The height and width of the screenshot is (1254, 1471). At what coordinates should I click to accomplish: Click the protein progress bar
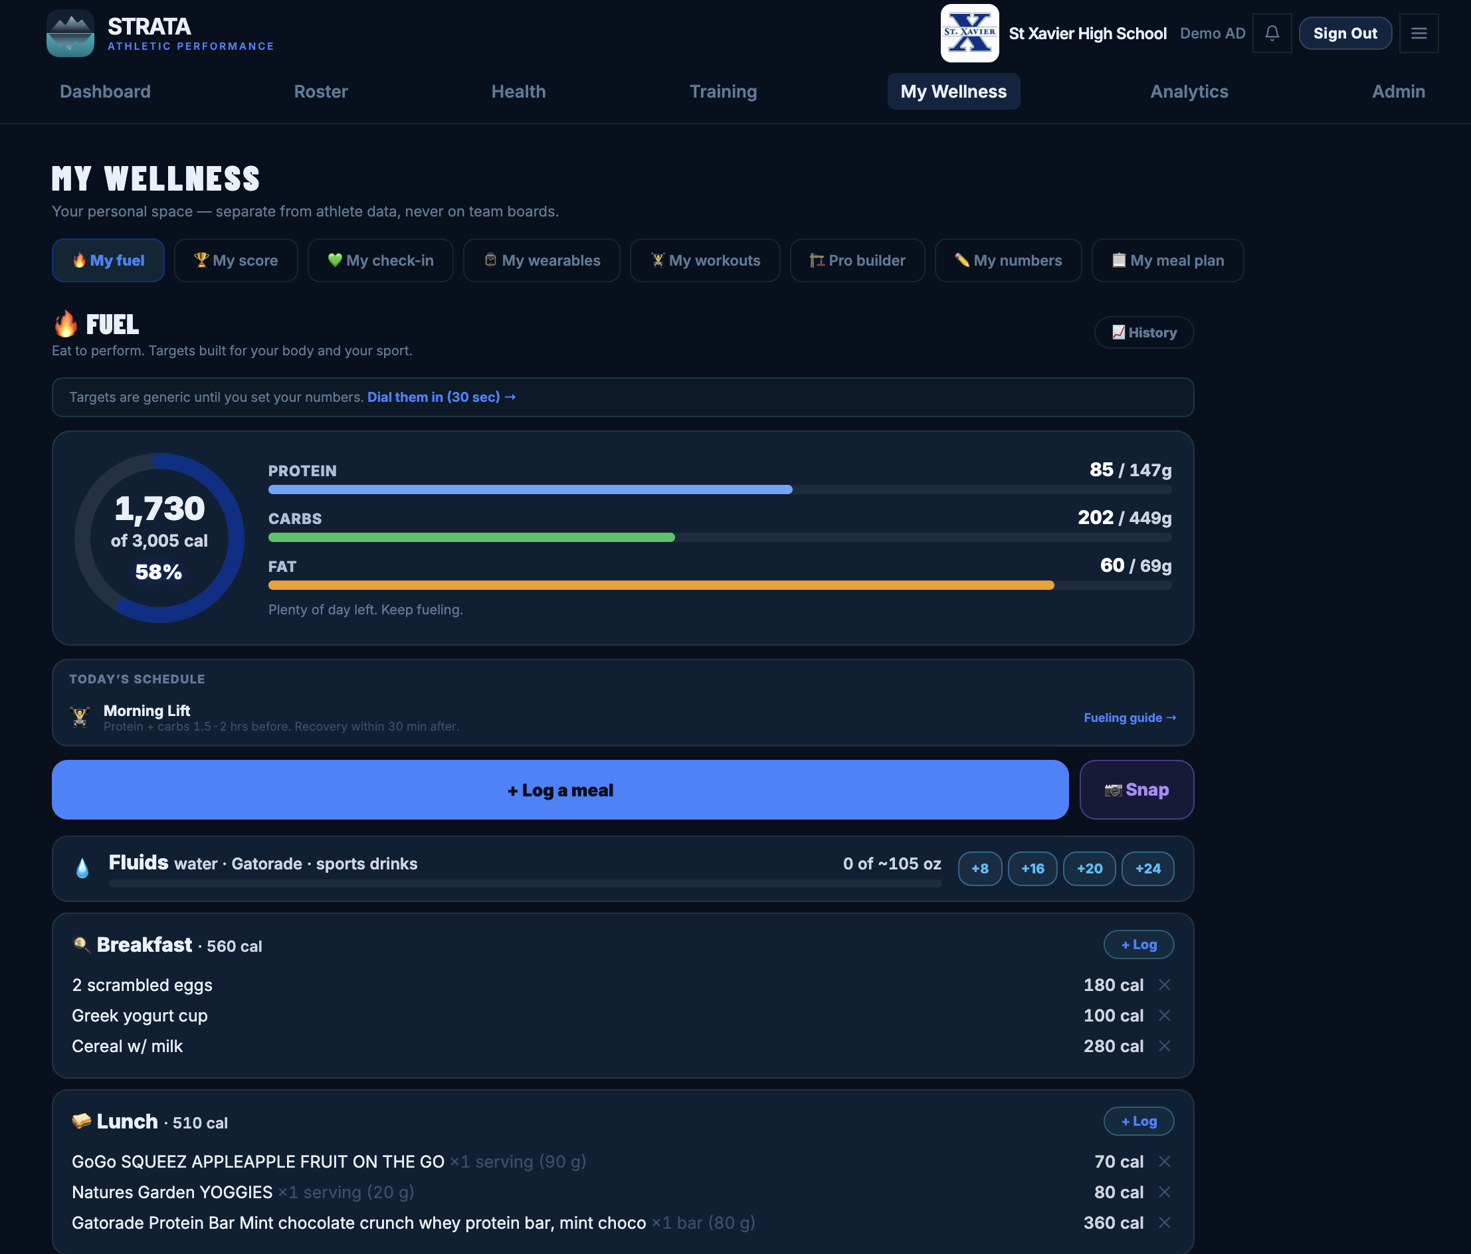(720, 490)
